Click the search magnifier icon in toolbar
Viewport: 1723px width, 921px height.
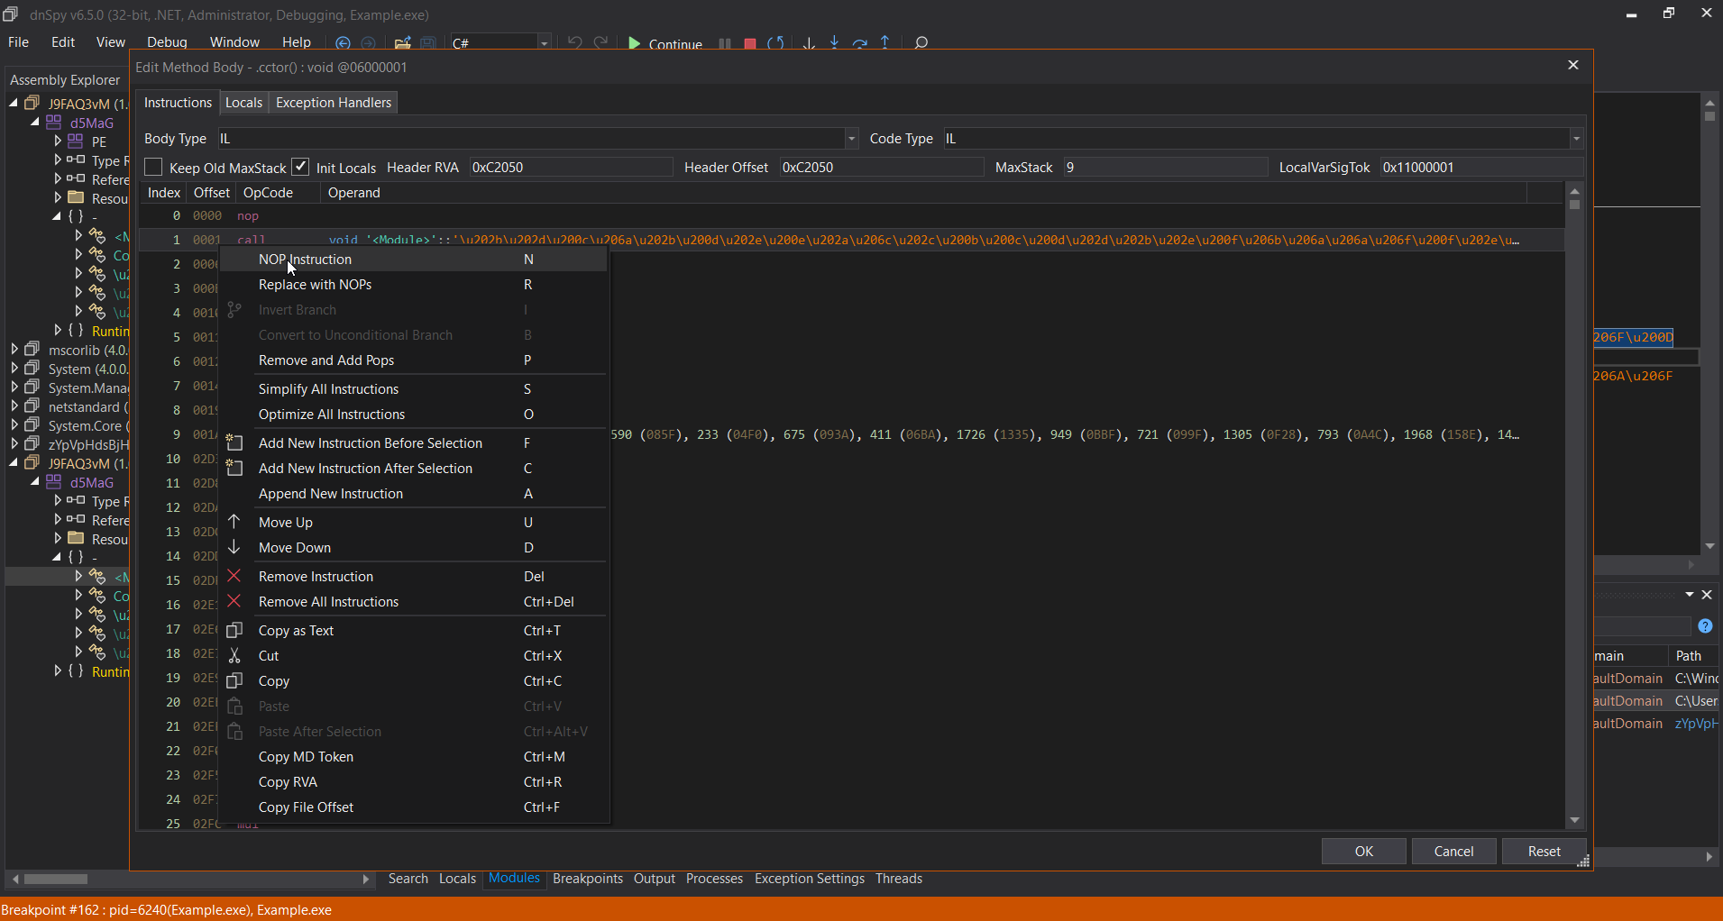(x=921, y=43)
